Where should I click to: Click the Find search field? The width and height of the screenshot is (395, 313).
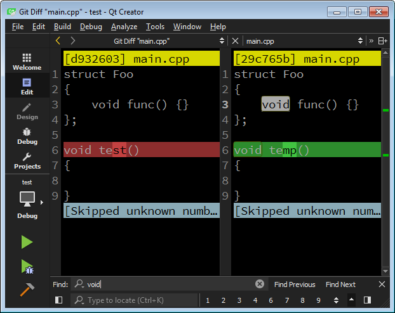pos(169,284)
